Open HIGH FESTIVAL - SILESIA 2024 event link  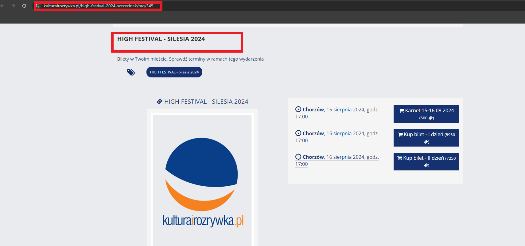pos(206,102)
